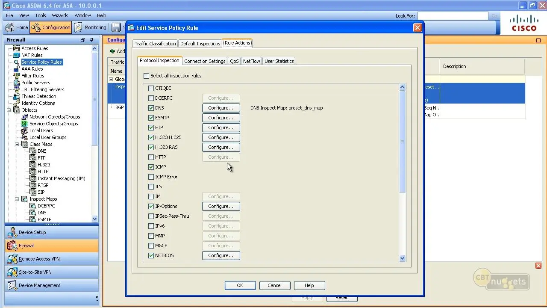This screenshot has width=547, height=308.
Task: Click inspection list vertical scrollbar thumb
Action: pyautogui.click(x=402, y=142)
